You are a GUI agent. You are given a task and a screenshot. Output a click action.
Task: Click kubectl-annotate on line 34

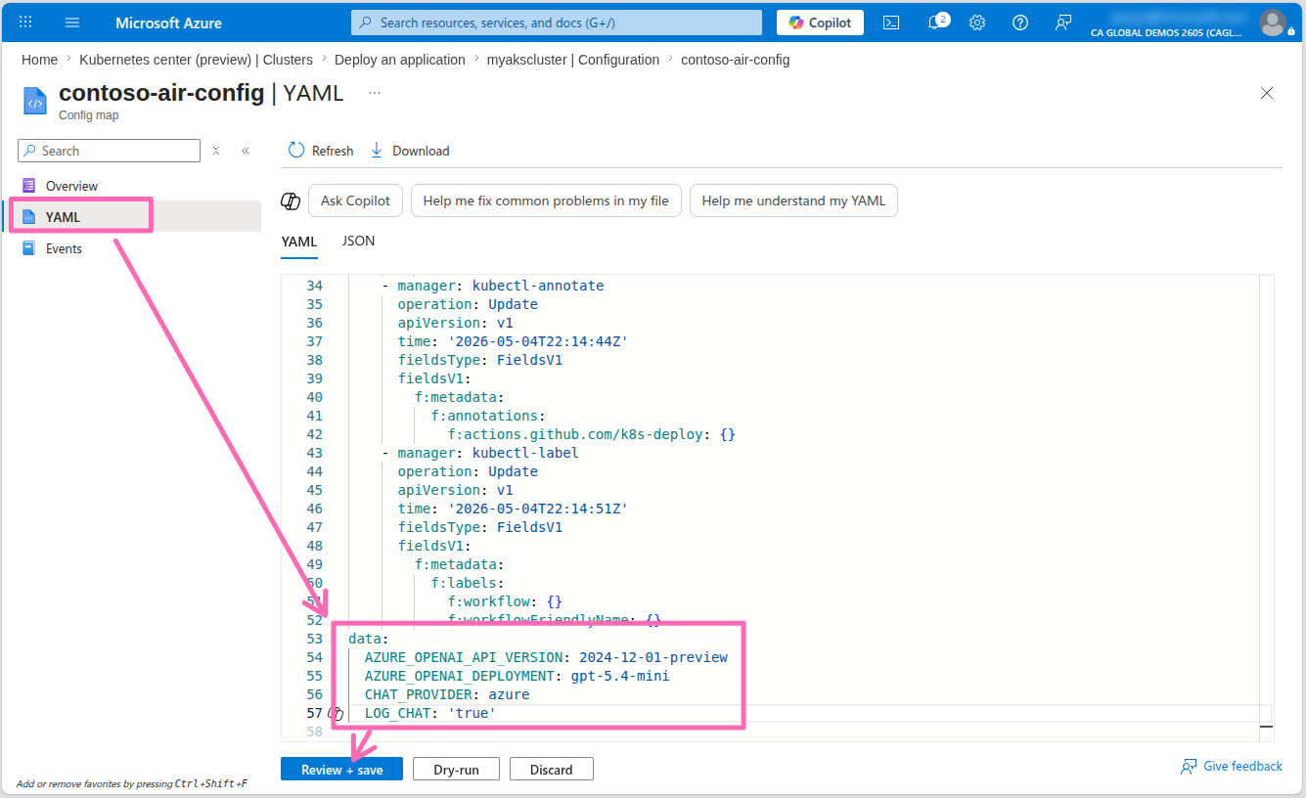538,286
